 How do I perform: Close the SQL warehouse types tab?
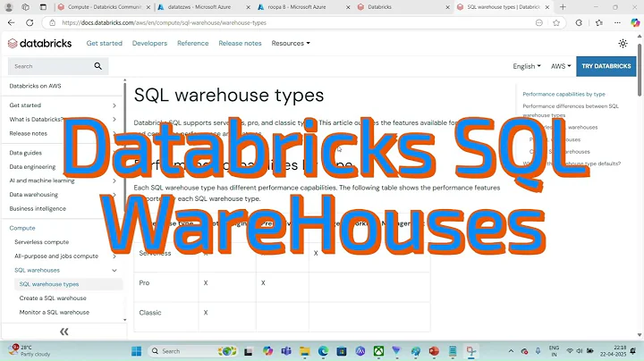click(547, 7)
